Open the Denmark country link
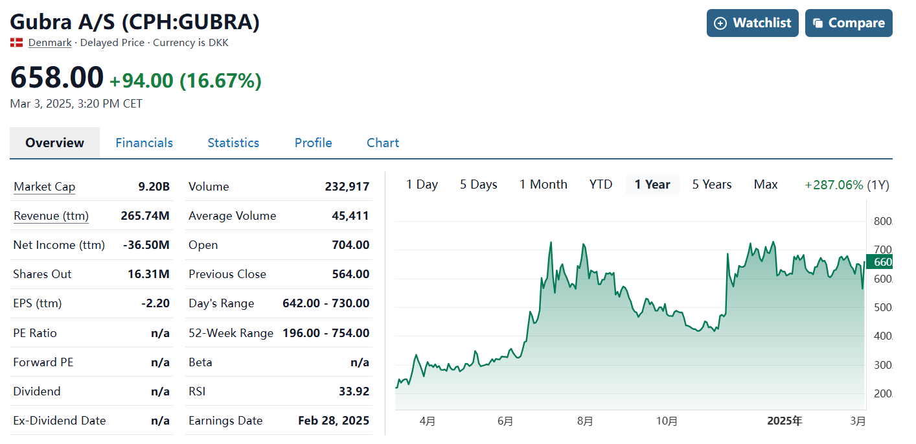The image size is (916, 444). point(50,43)
